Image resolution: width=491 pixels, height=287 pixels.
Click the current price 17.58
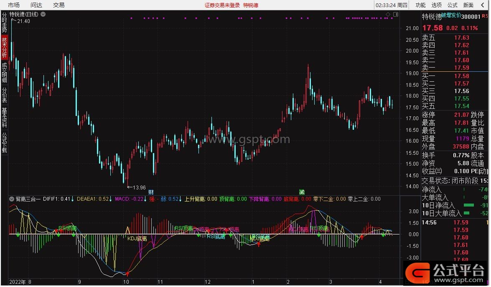433,28
